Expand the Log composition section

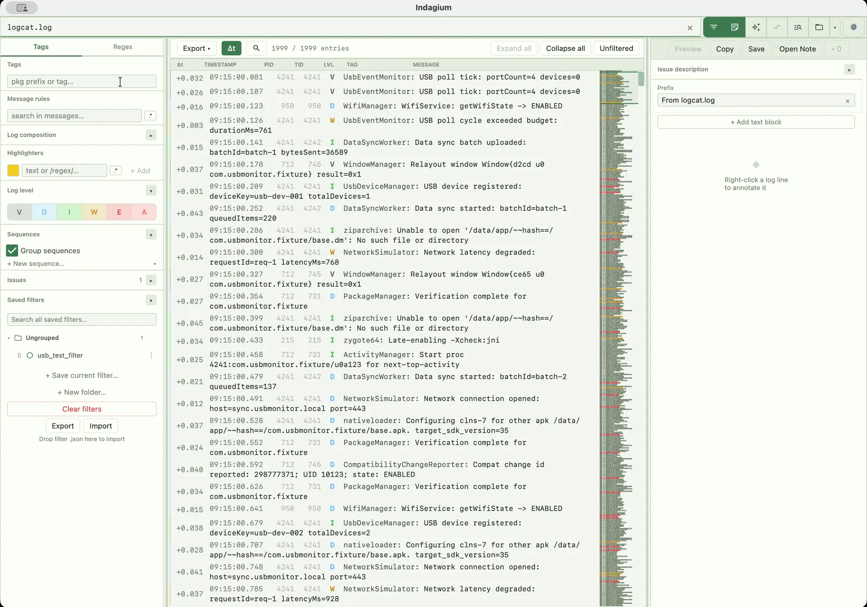pyautogui.click(x=151, y=135)
